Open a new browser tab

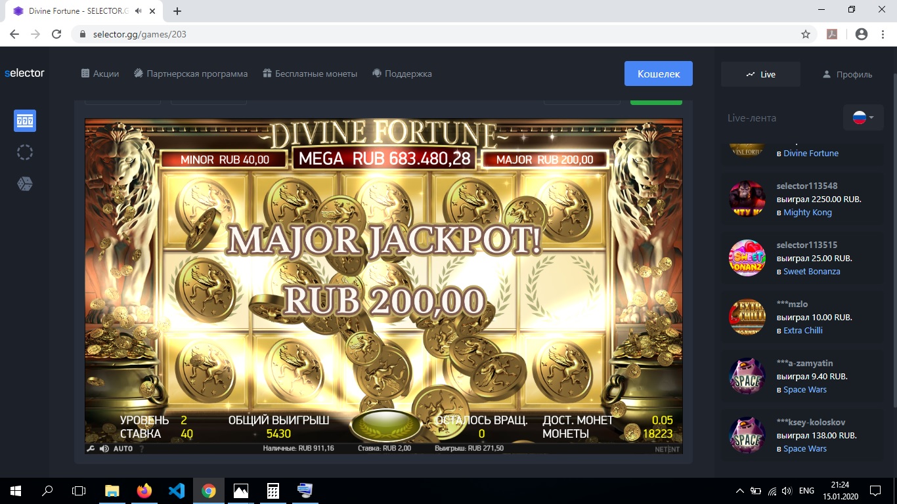(177, 11)
